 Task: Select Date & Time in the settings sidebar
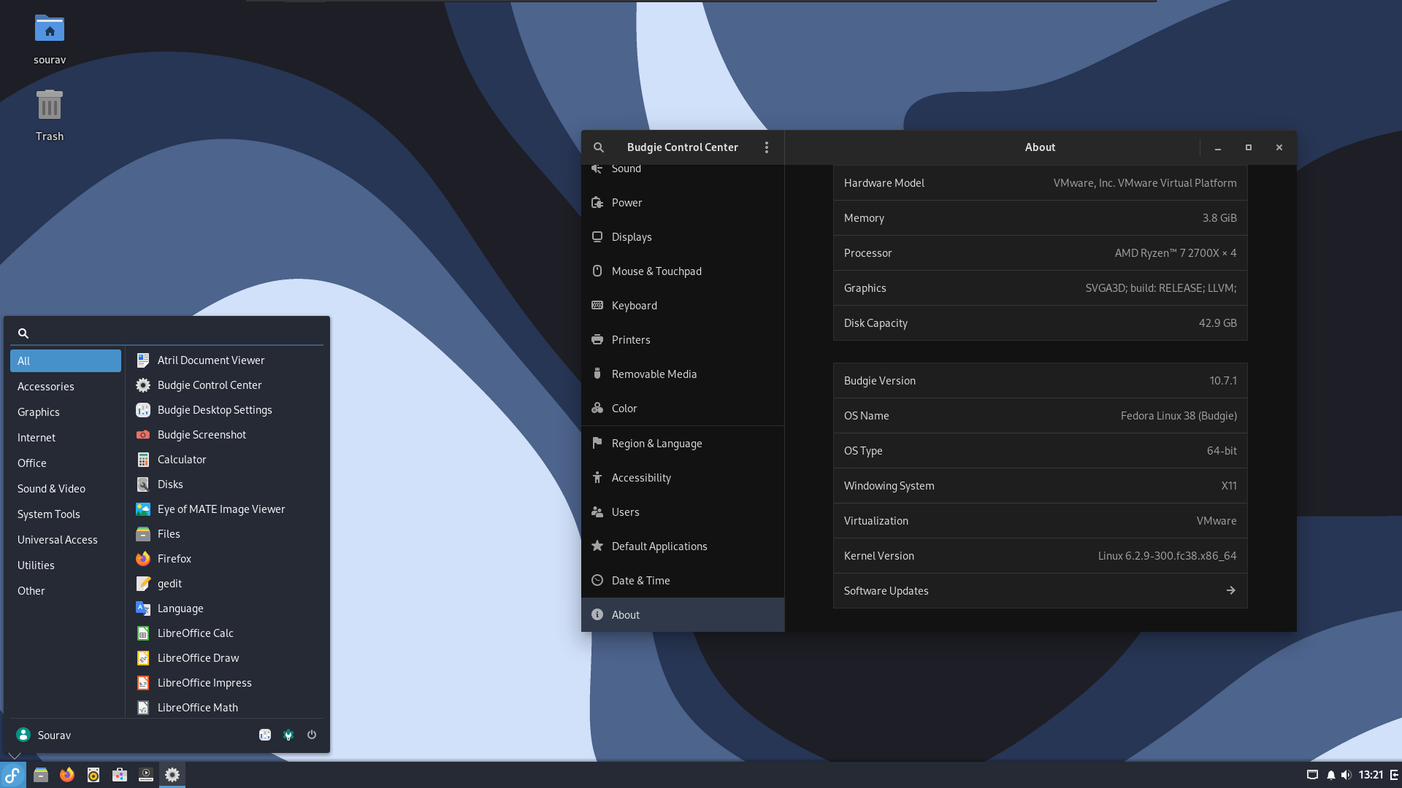click(x=640, y=580)
